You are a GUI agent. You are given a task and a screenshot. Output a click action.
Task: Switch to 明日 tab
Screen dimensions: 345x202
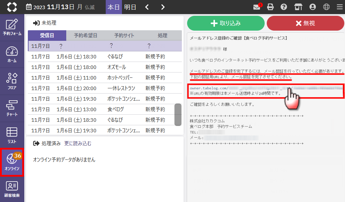tap(130, 7)
